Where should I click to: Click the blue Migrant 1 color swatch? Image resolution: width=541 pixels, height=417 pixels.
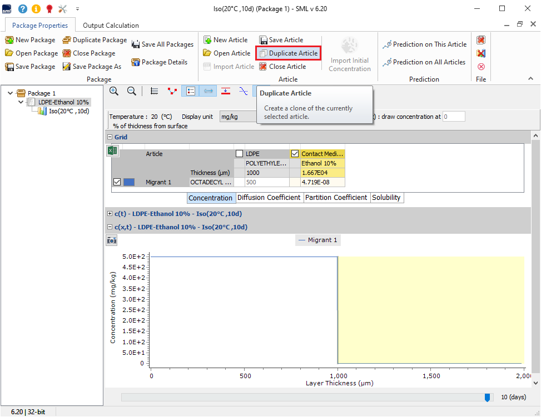(129, 182)
